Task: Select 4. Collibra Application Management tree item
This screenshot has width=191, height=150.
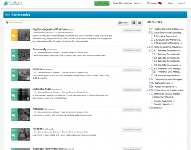Action: 168,80
